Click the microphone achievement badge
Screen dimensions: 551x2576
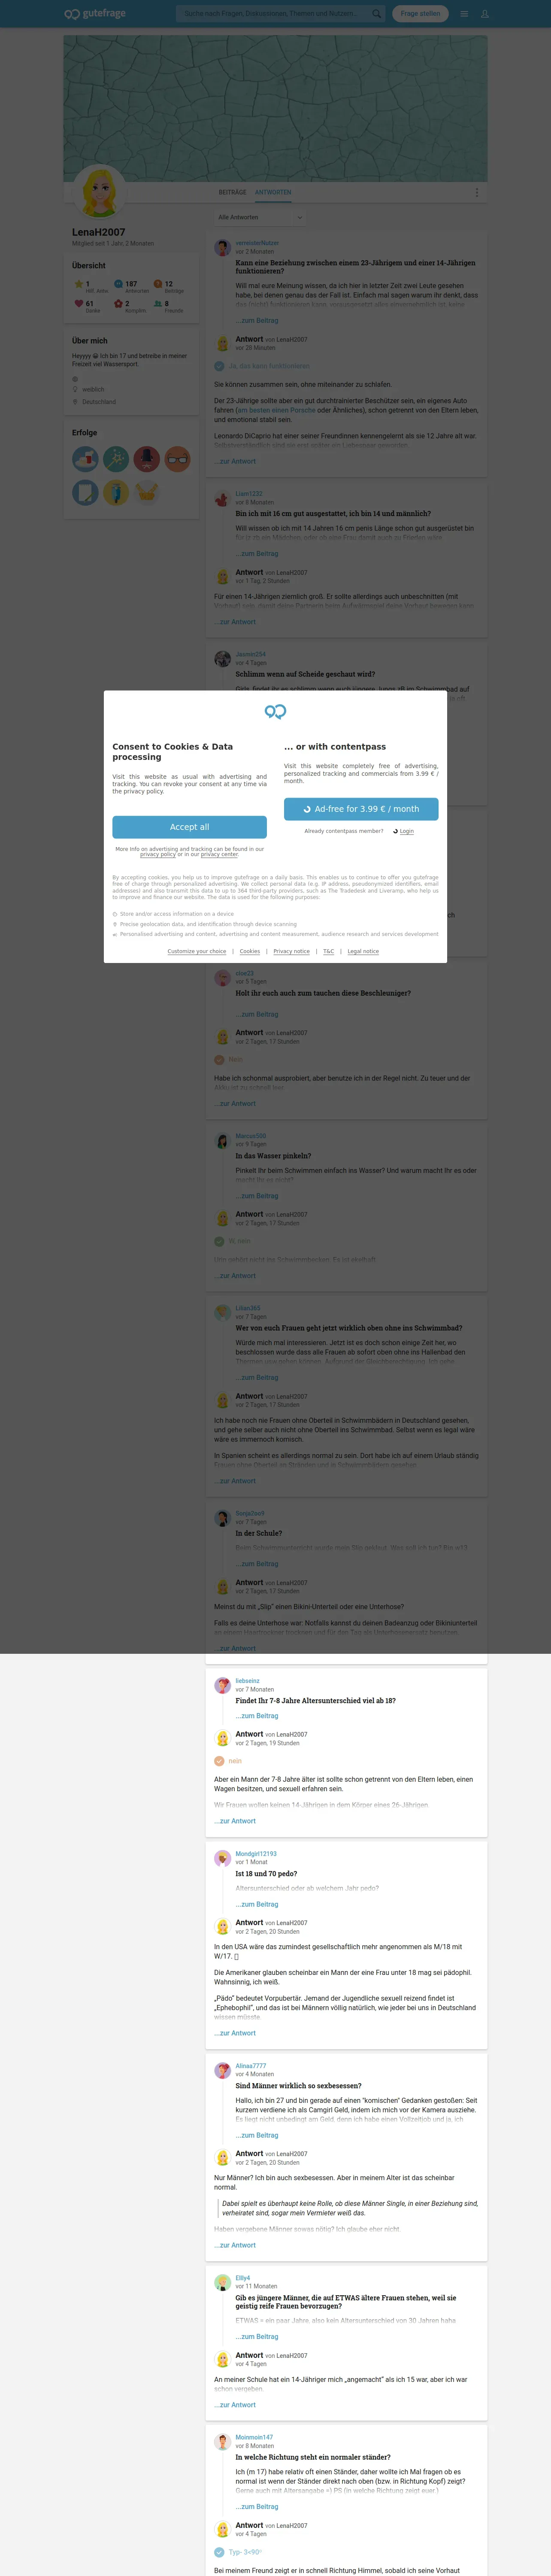(147, 459)
